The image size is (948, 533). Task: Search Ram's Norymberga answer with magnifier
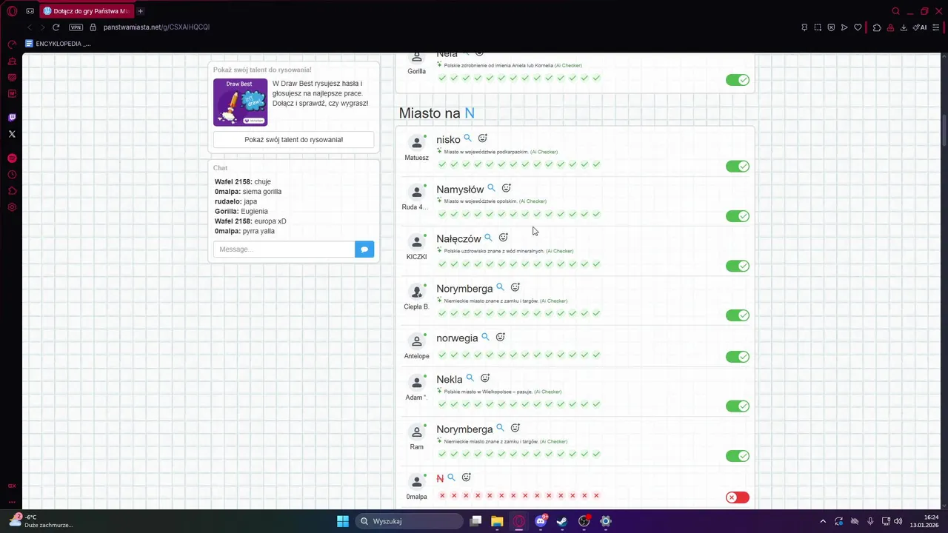click(x=500, y=428)
